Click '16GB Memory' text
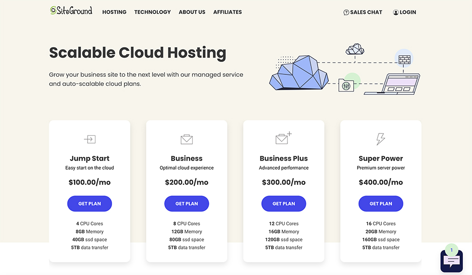The image size is (472, 275). (284, 232)
